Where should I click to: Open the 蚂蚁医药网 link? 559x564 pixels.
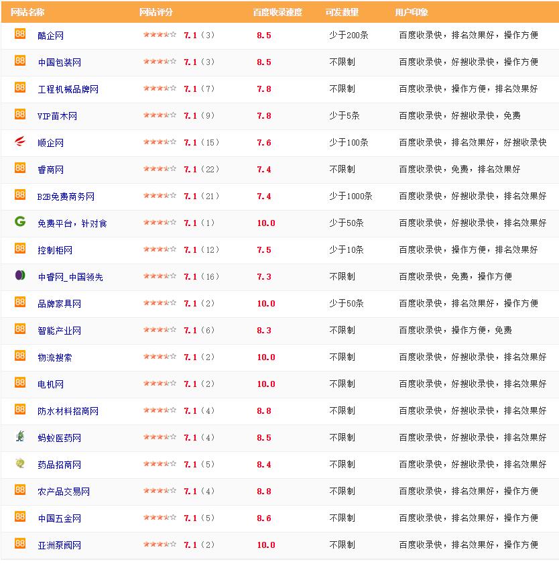click(59, 438)
